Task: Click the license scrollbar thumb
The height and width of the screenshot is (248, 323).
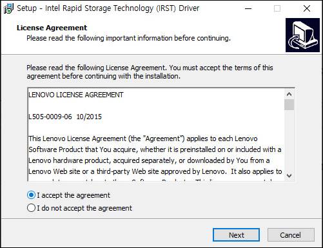Action: coord(289,104)
